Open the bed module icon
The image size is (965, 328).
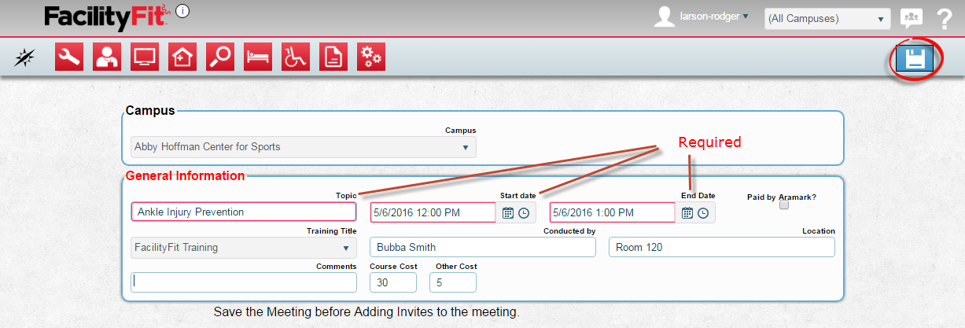(258, 57)
